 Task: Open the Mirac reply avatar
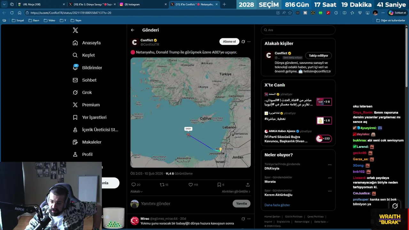135,220
